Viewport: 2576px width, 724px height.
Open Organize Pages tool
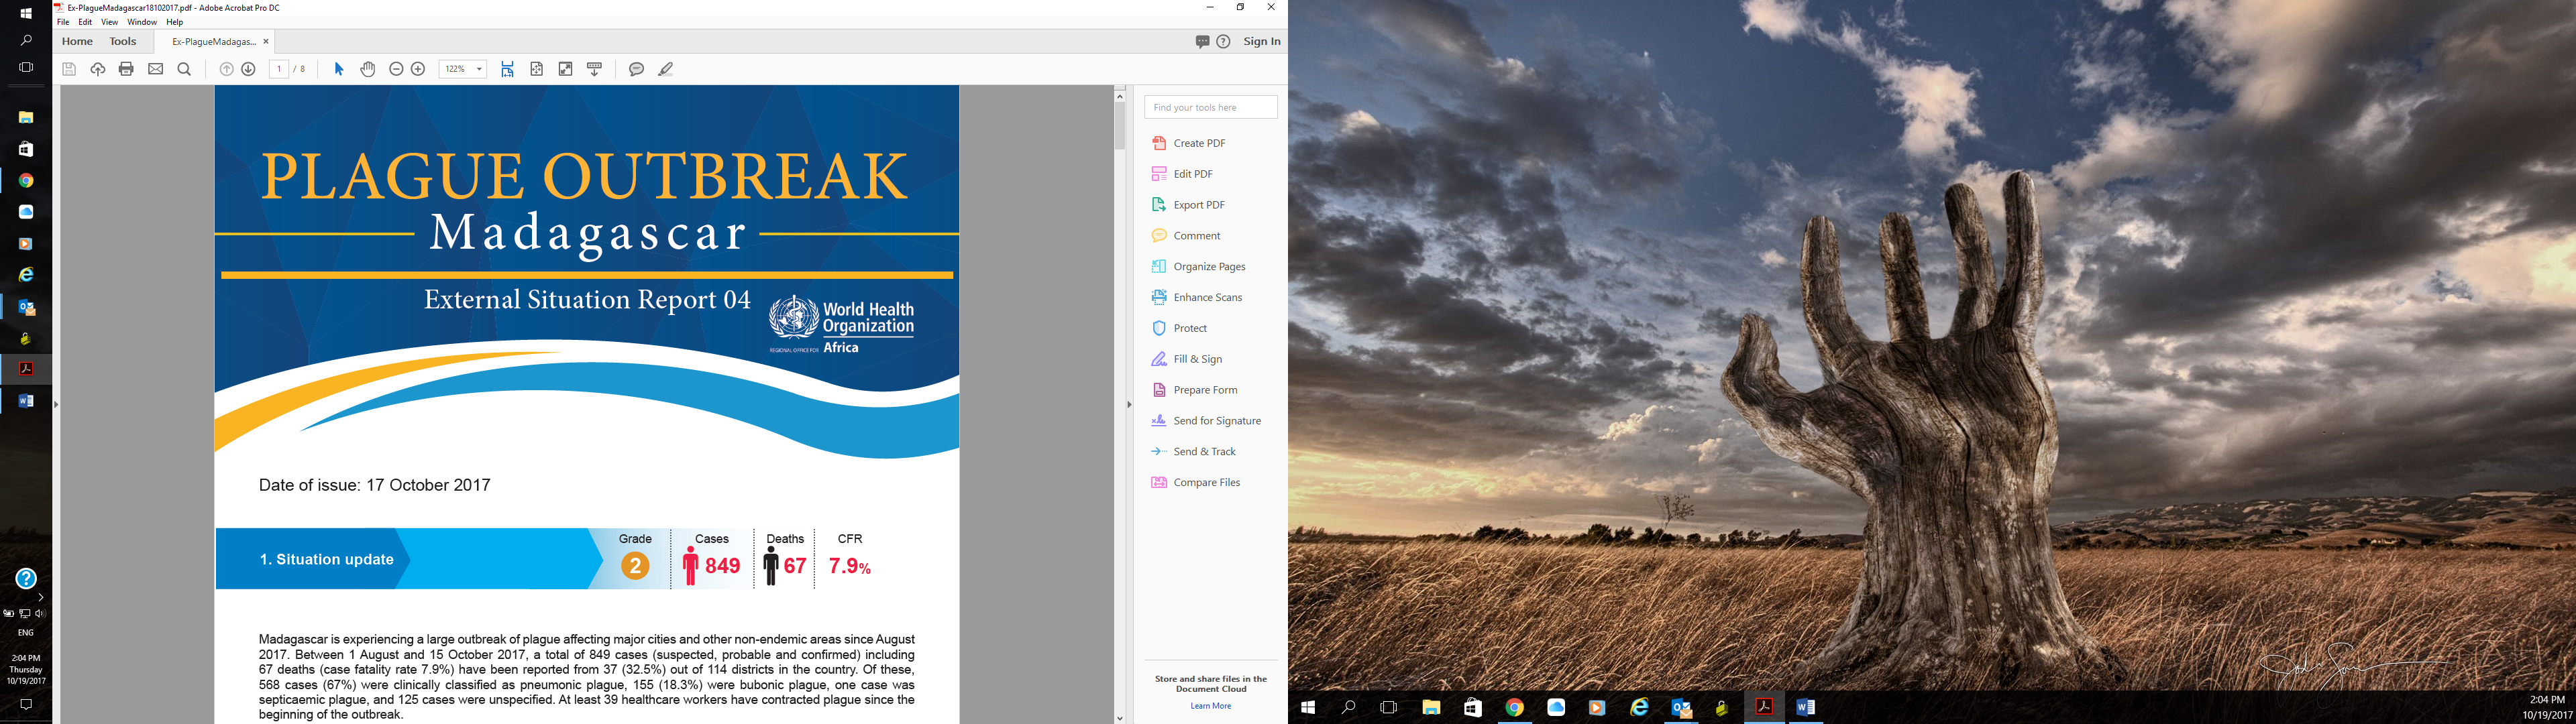(x=1199, y=267)
